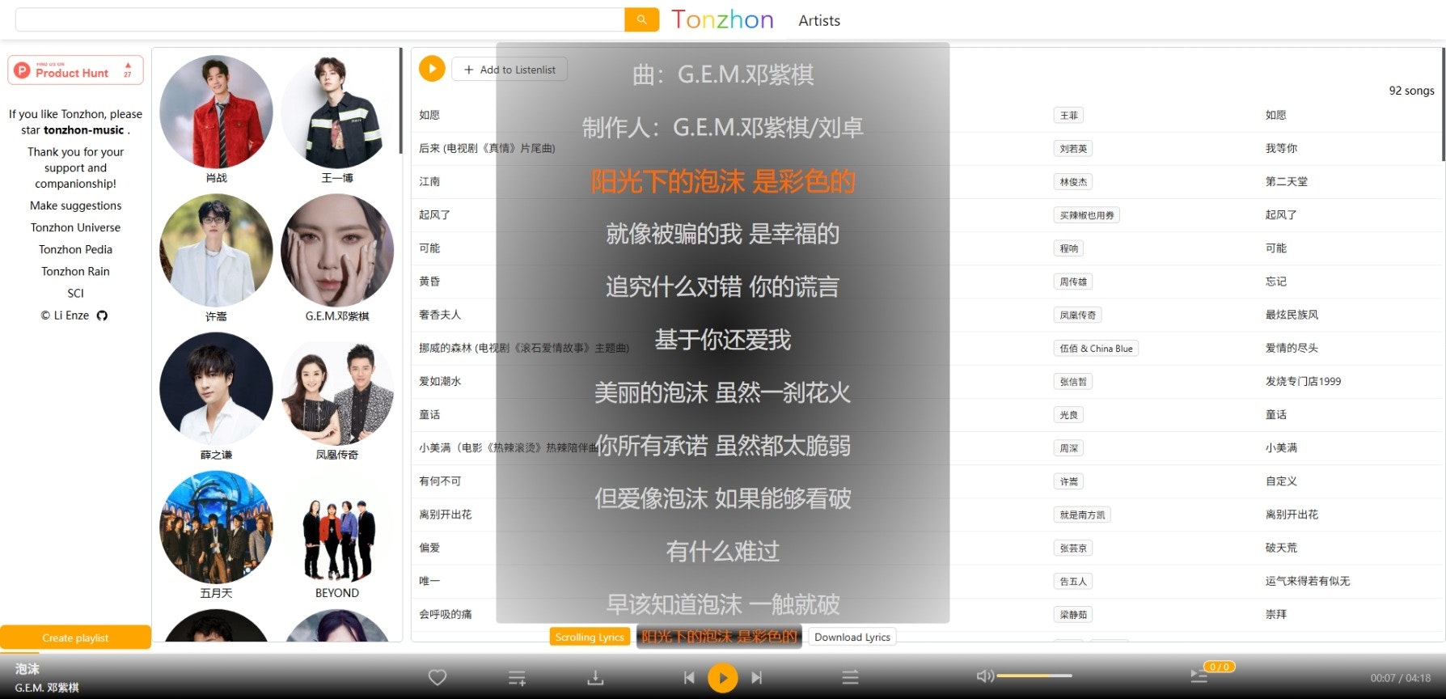
Task: Open the tonzhon-music repository link
Action: click(x=83, y=130)
